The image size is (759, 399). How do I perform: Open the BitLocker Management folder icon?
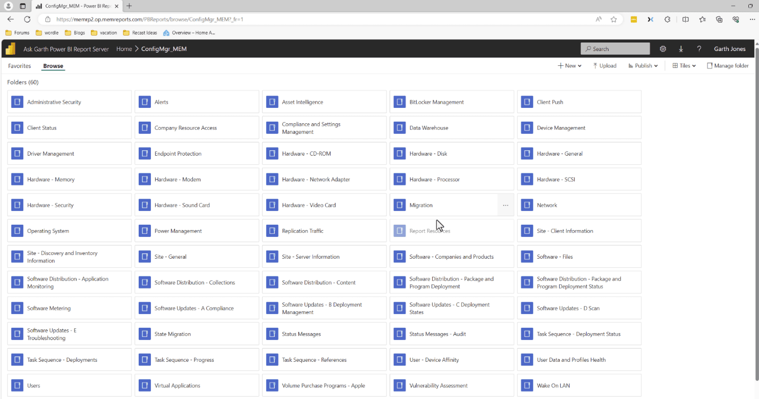point(400,102)
